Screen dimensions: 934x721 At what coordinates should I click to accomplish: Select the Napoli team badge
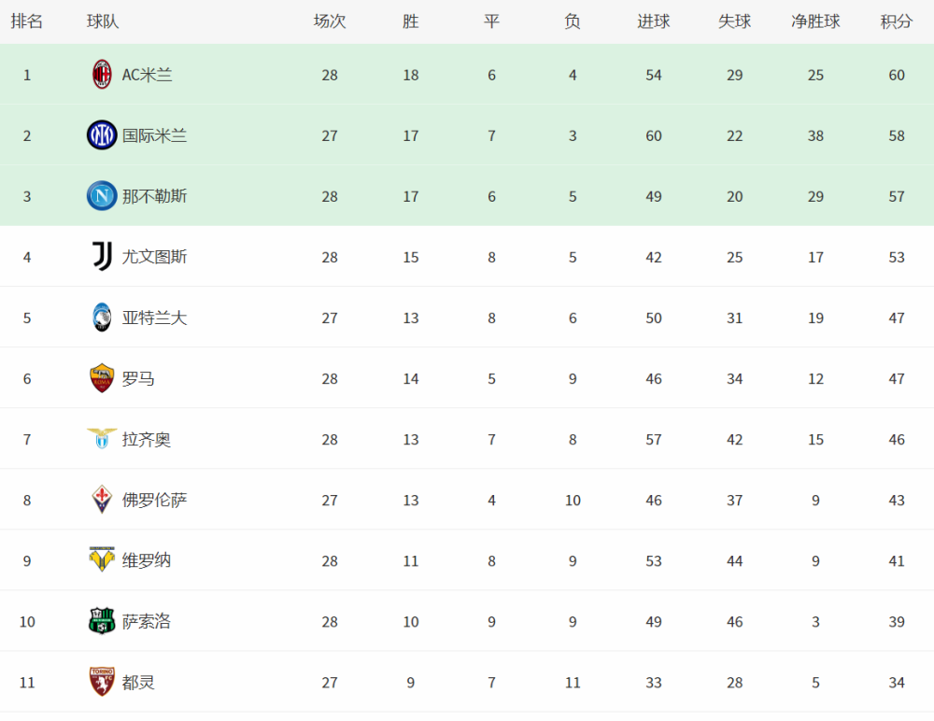tap(102, 196)
